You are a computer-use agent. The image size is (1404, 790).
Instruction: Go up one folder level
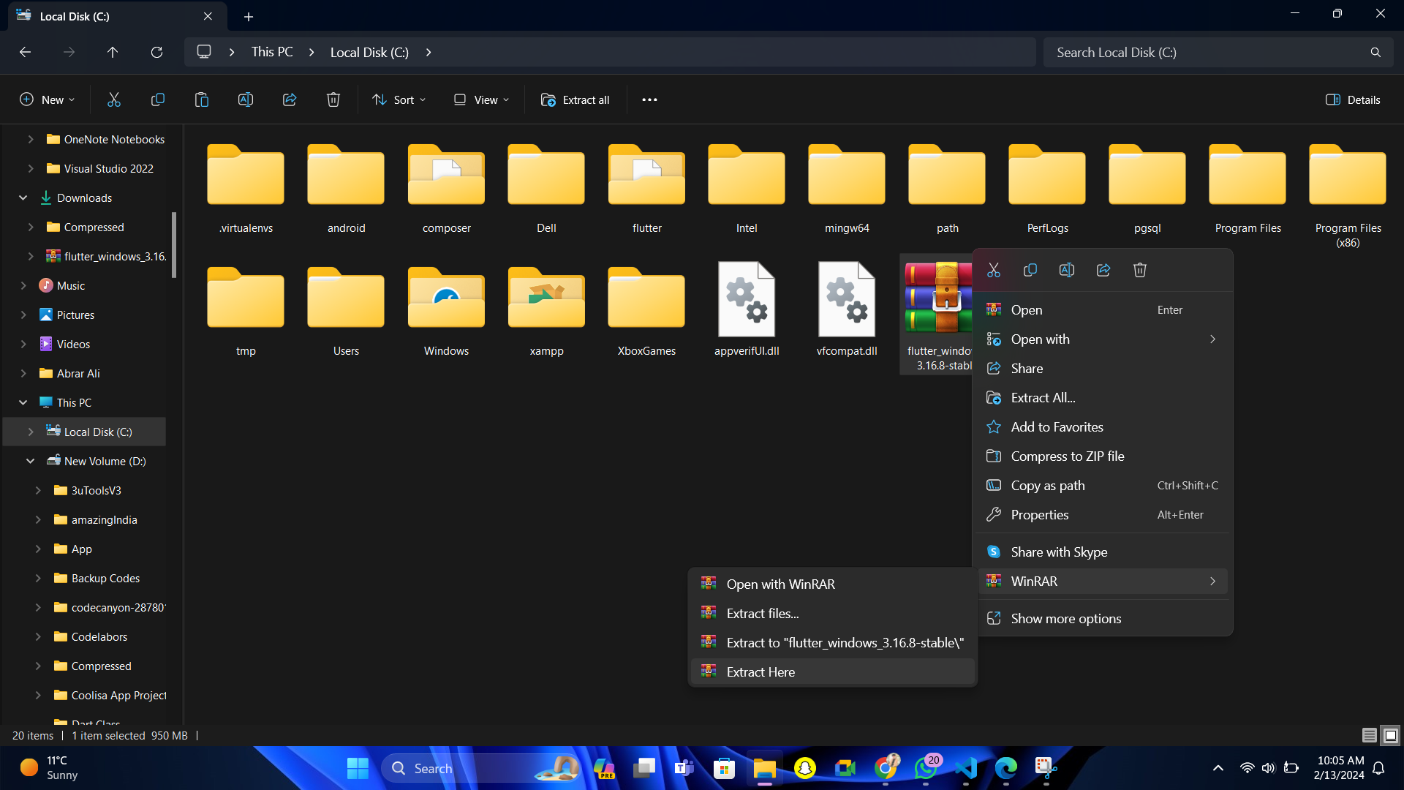[113, 52]
